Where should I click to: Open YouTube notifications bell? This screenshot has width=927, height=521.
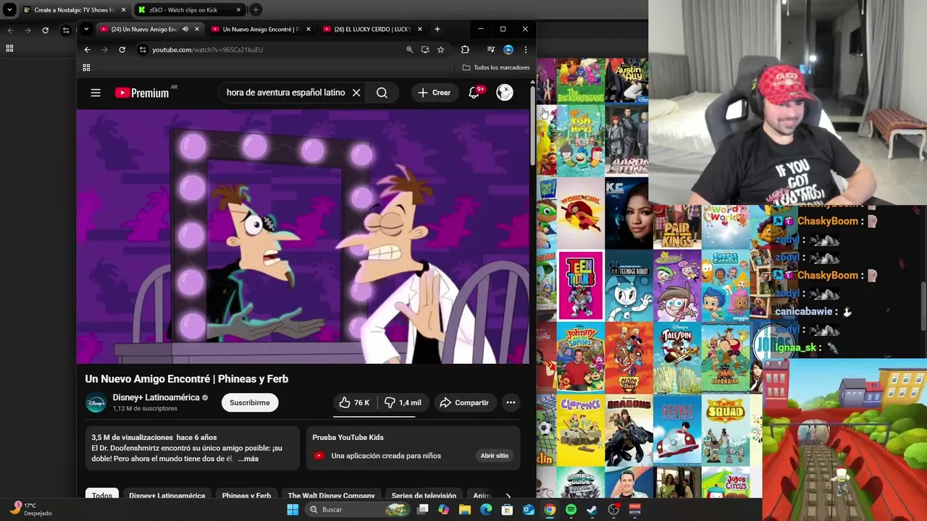tap(474, 93)
